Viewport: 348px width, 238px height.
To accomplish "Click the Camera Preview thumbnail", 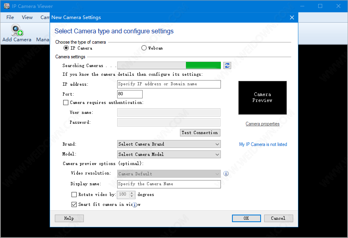I will point(262,98).
